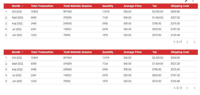Image resolution: width=200 pixels, height=95 pixels.
Task: Click 78900 session value in top table
Action: click(67, 35)
